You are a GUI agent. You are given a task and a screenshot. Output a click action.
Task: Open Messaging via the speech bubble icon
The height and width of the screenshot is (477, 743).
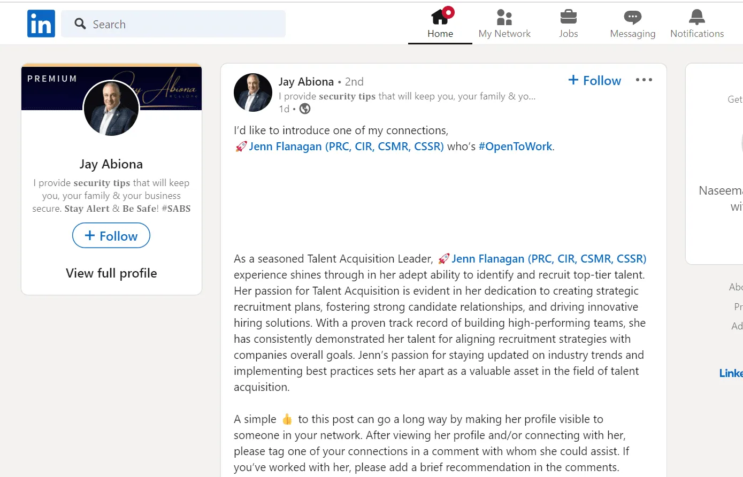pos(632,17)
